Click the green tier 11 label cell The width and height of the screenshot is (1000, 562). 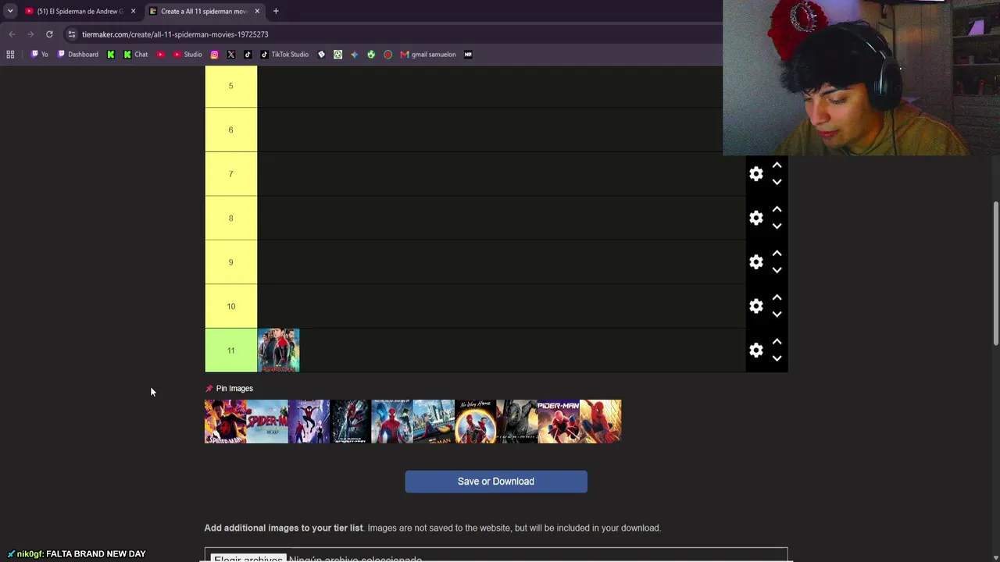(230, 350)
